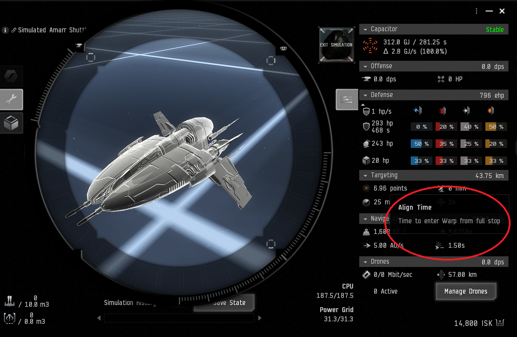
Task: Click the Exit Simulation ship thumbnail
Action: coord(336,45)
